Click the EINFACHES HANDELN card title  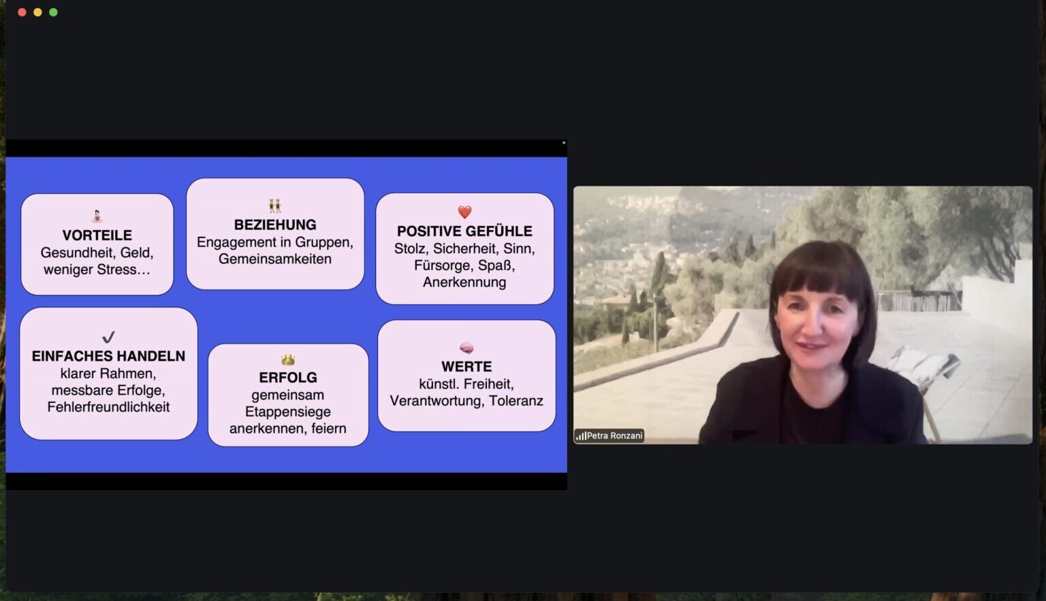pyautogui.click(x=108, y=356)
